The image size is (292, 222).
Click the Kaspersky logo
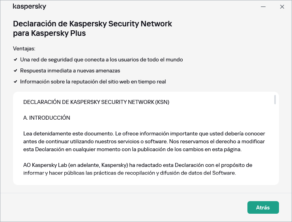pos(30,7)
